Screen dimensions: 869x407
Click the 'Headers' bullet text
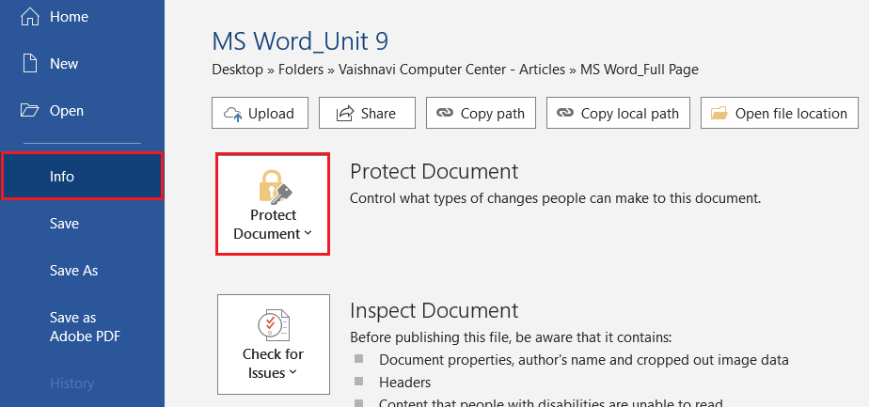(404, 382)
